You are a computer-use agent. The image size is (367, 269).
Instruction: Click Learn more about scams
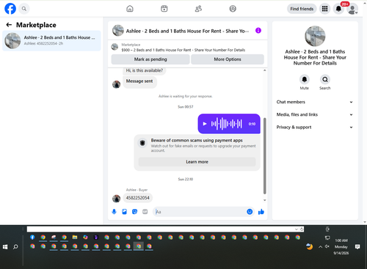point(197,162)
